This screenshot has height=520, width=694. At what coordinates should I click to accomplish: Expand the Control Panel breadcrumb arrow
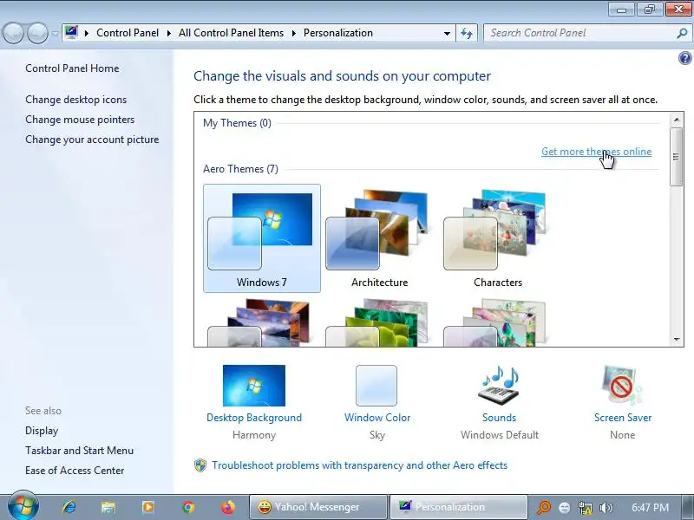click(169, 33)
